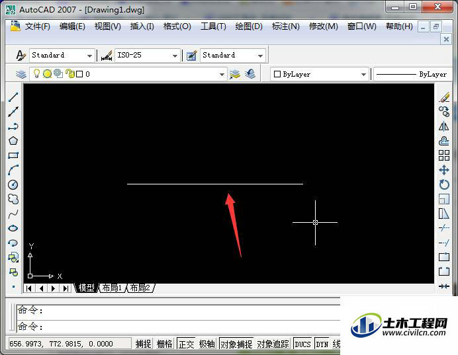Select the Stretch tool

point(444,214)
